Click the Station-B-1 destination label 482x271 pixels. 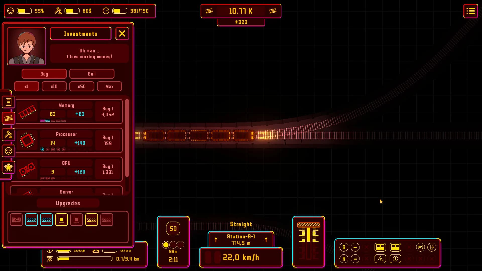(241, 236)
